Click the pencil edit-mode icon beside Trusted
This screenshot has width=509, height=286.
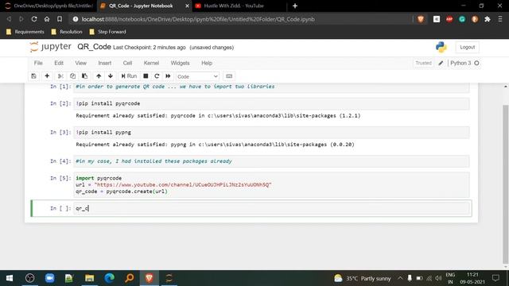tap(441, 63)
